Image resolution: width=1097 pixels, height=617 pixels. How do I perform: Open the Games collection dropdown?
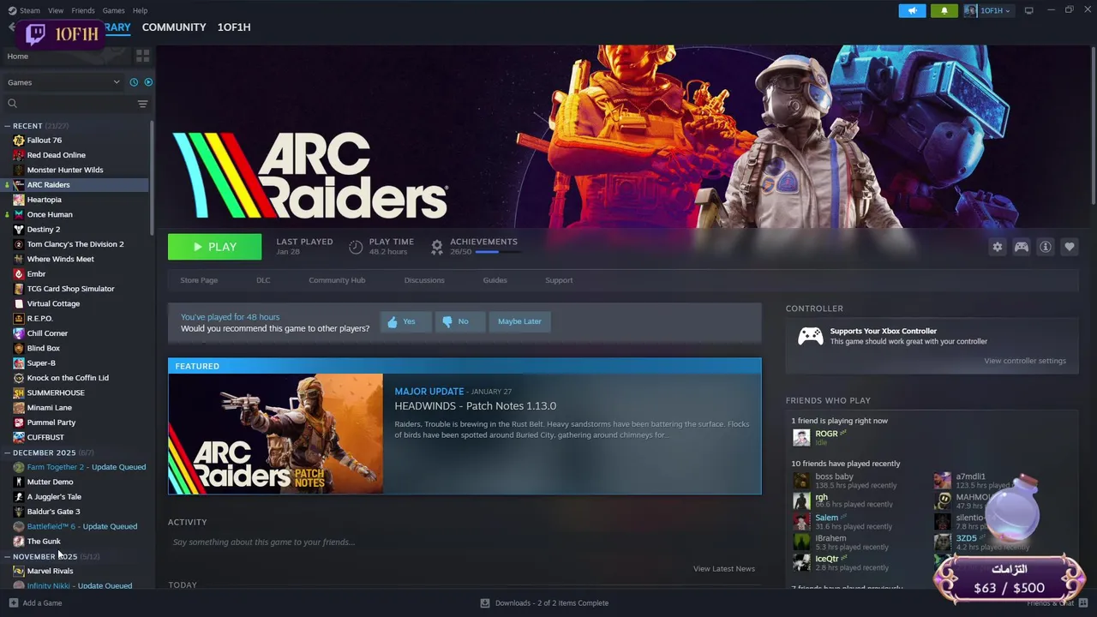tap(63, 82)
